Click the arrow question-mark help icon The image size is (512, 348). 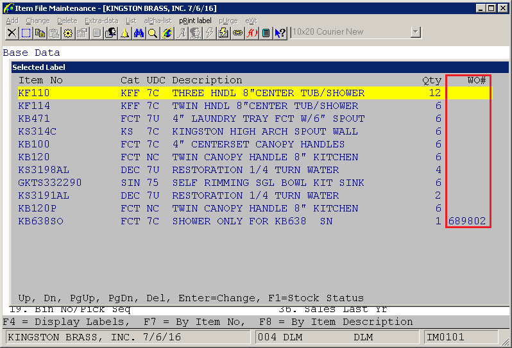coord(280,33)
